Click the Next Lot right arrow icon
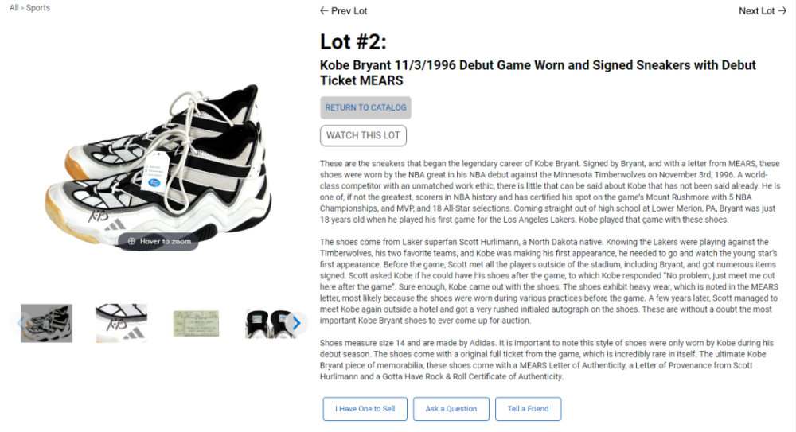796x432 pixels. tap(782, 10)
